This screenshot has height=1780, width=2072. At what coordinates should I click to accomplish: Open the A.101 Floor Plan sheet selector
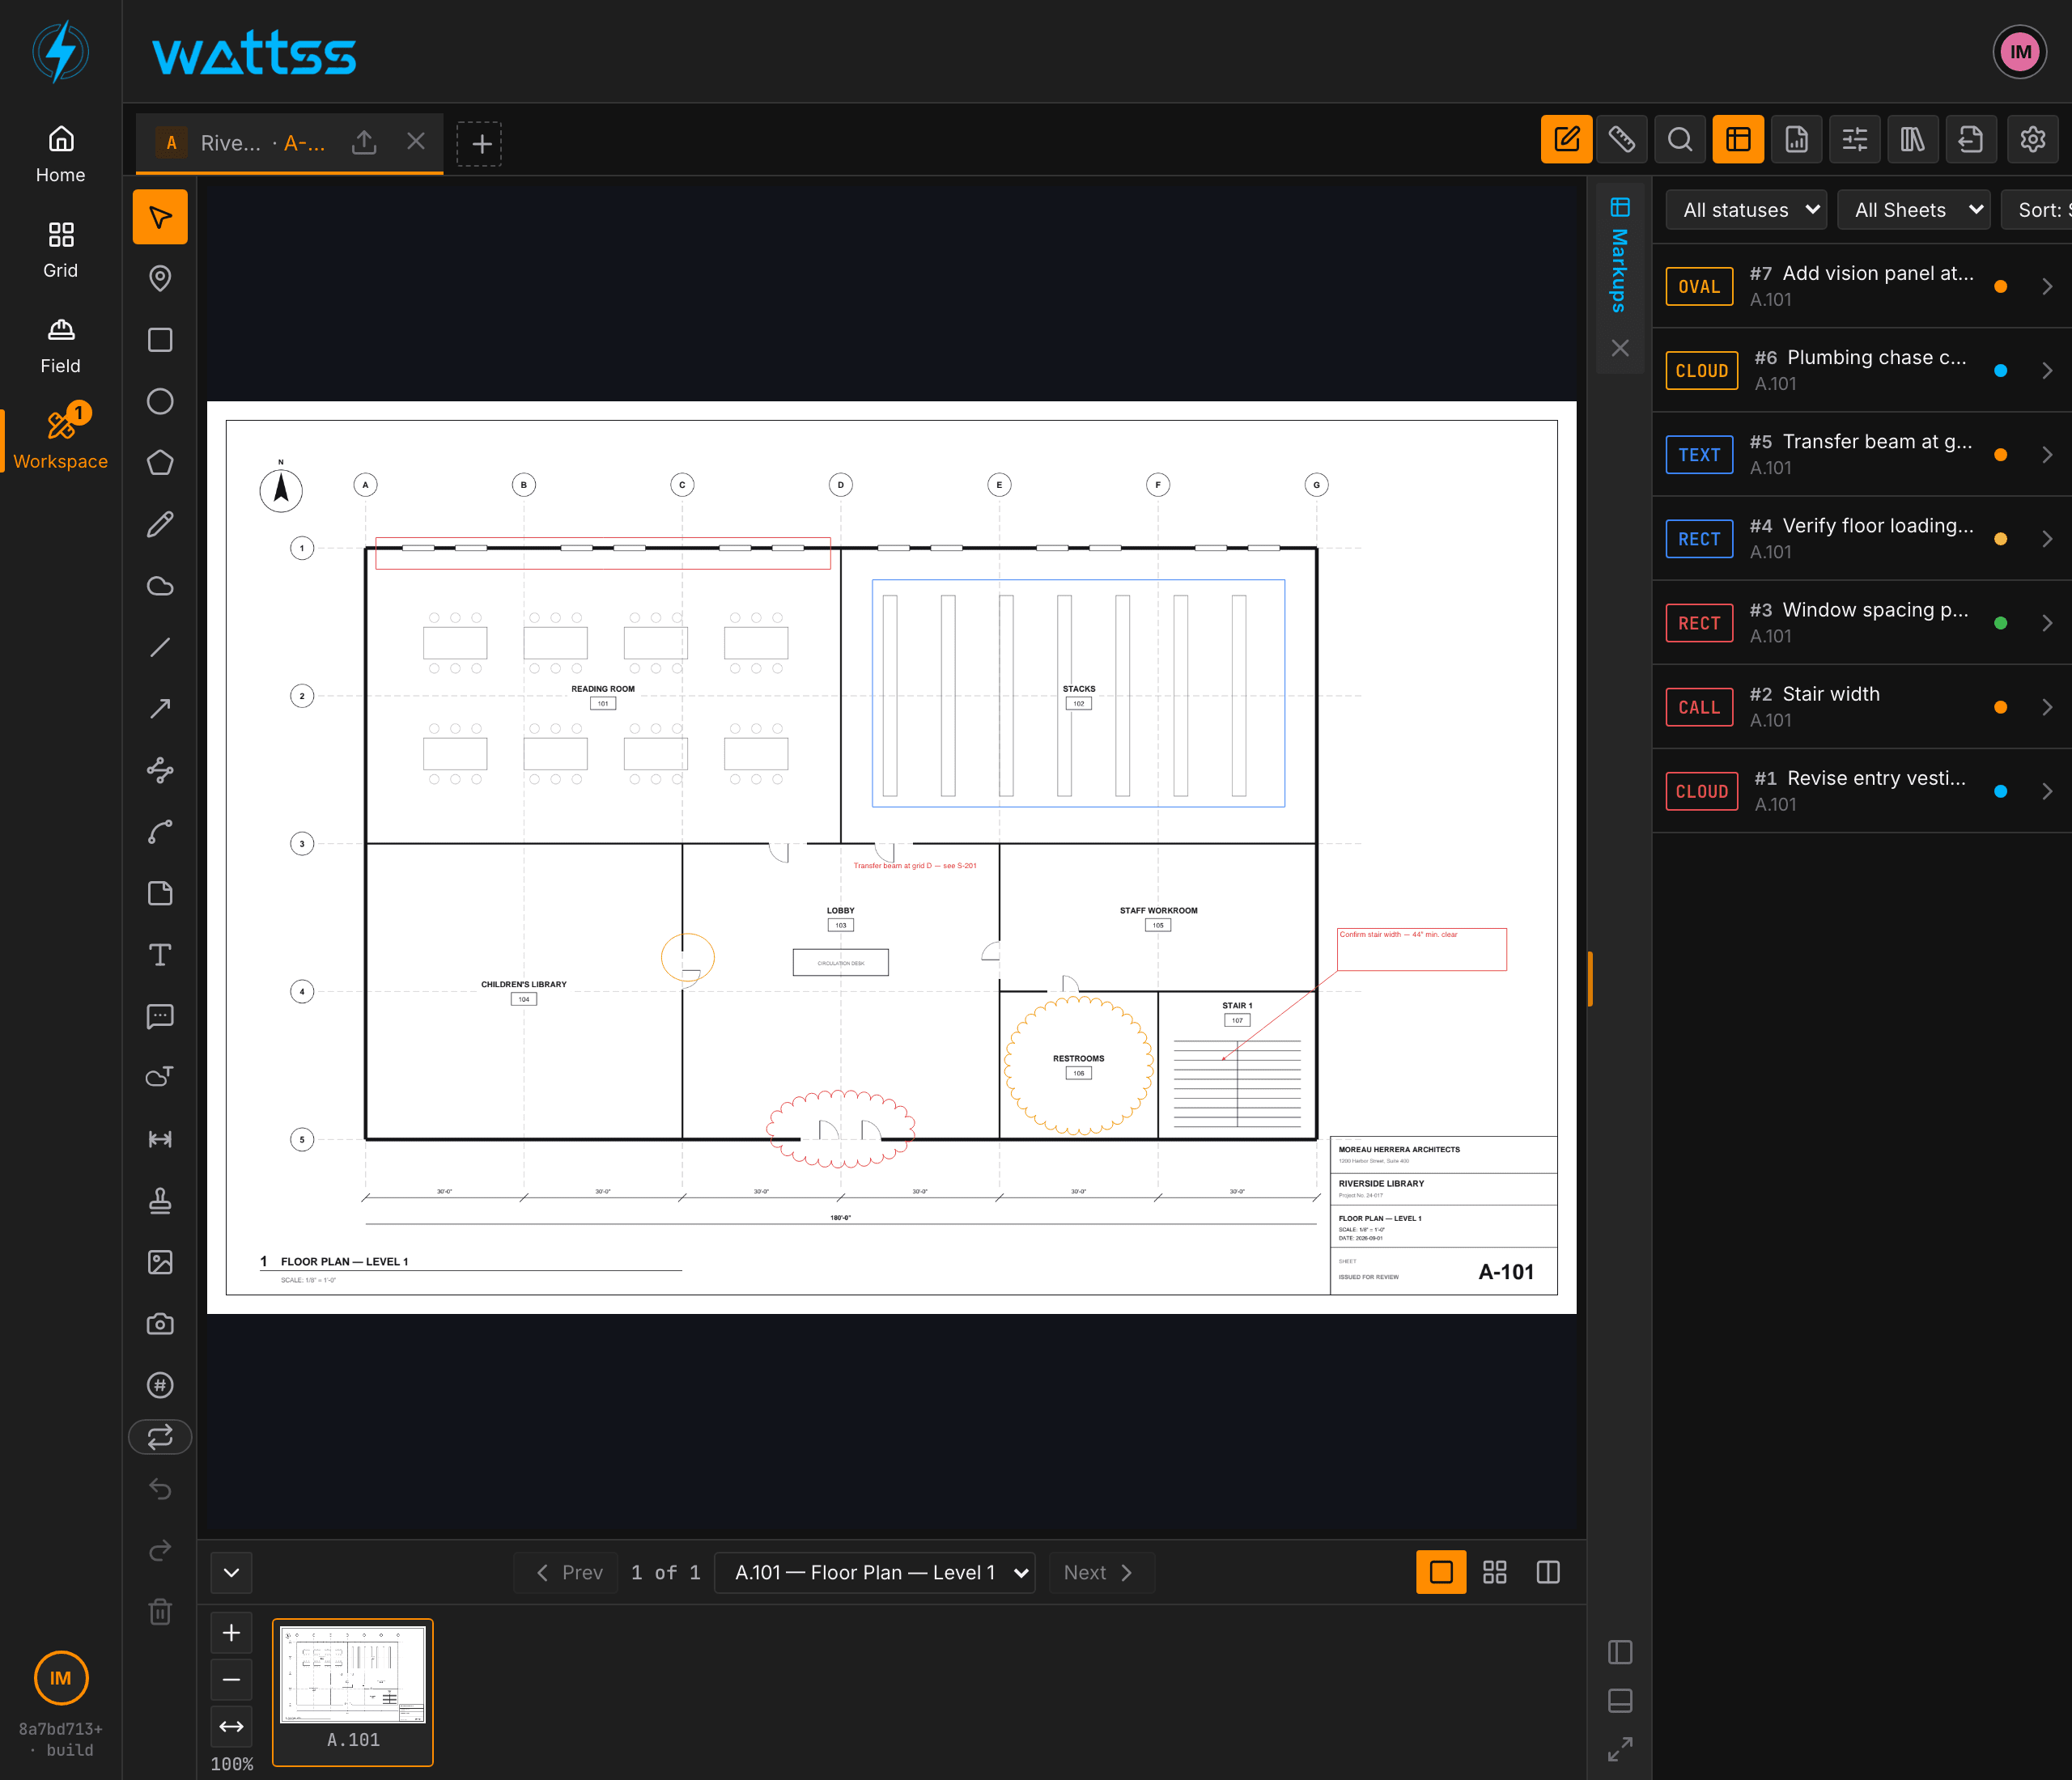[x=874, y=1572]
